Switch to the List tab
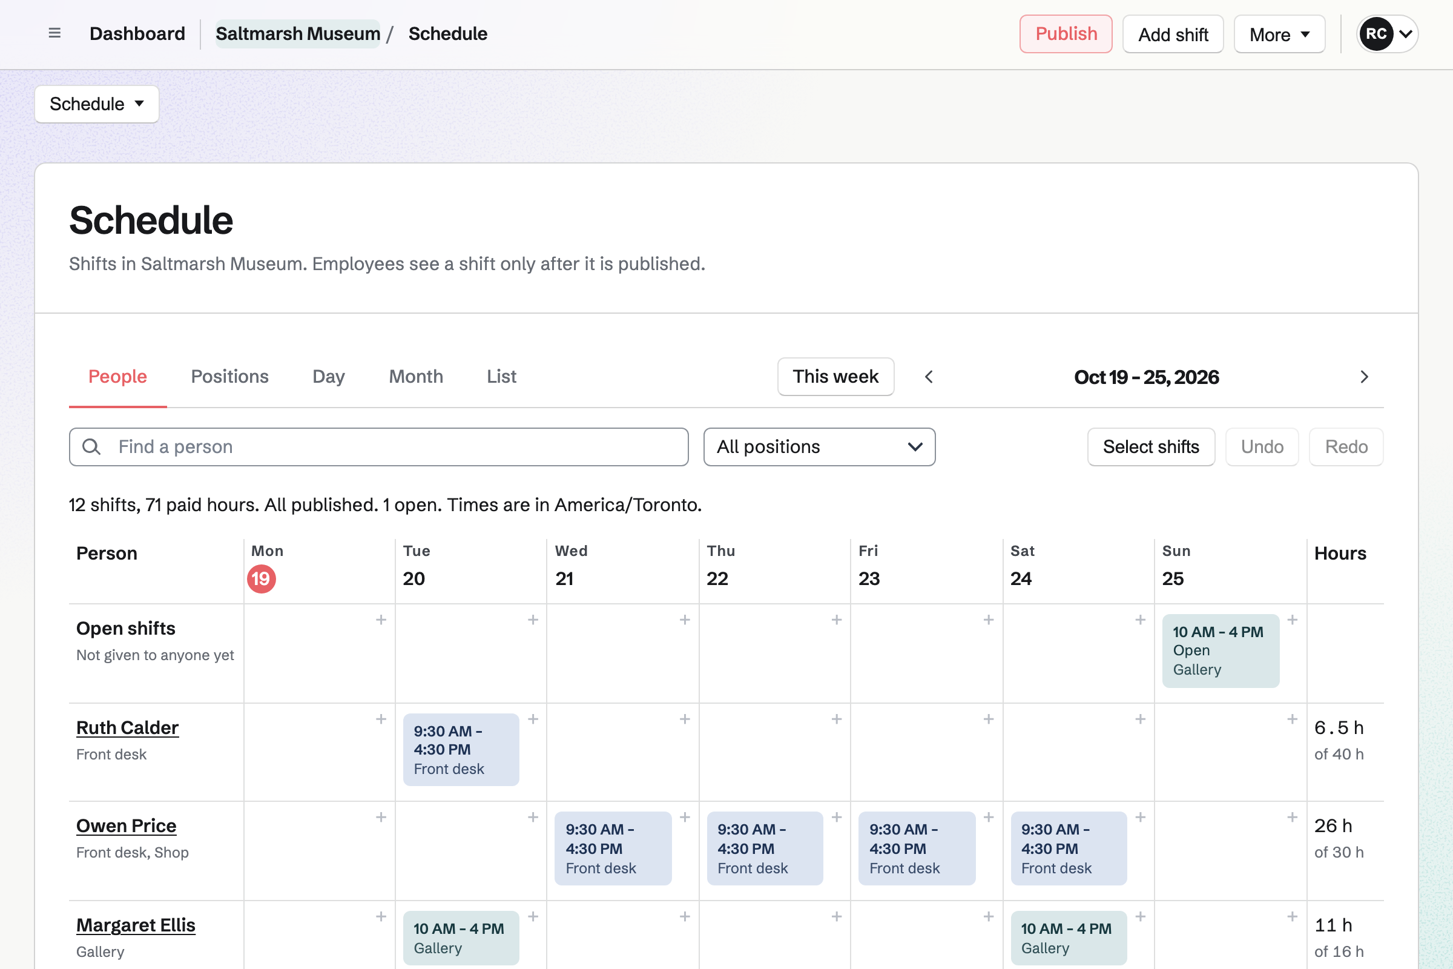 click(501, 376)
